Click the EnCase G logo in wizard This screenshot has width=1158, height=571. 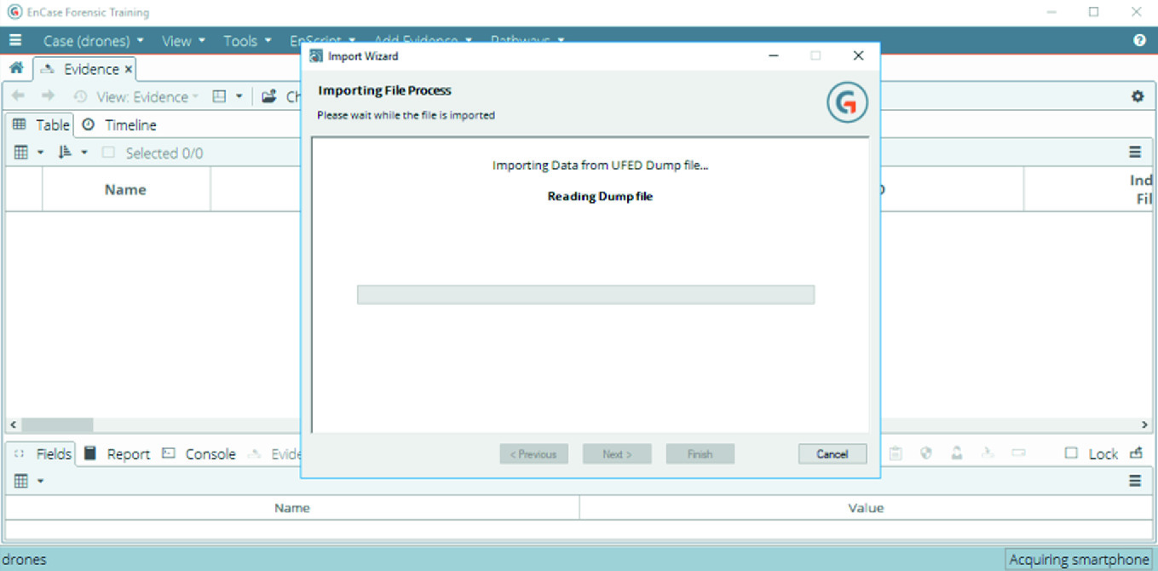coord(847,103)
